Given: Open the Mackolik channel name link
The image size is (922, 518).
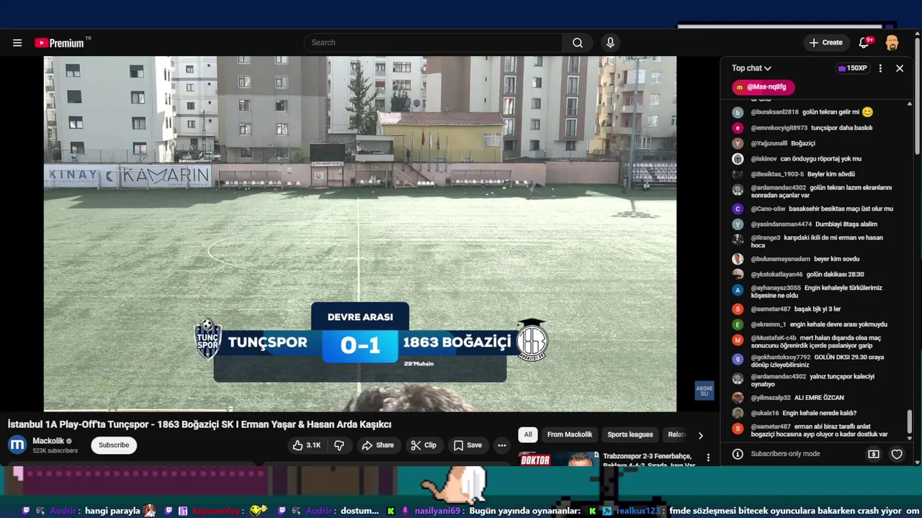Looking at the screenshot, I should (48, 441).
